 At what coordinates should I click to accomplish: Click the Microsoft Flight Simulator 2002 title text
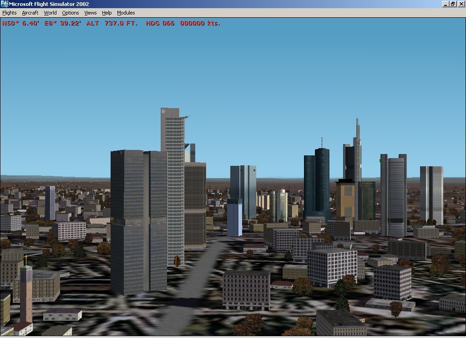[x=49, y=4]
